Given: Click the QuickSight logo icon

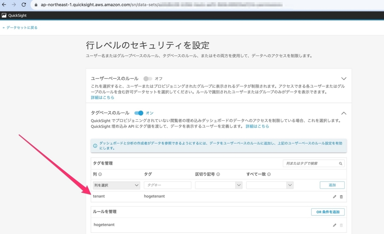Looking at the screenshot, I should [x=4, y=15].
